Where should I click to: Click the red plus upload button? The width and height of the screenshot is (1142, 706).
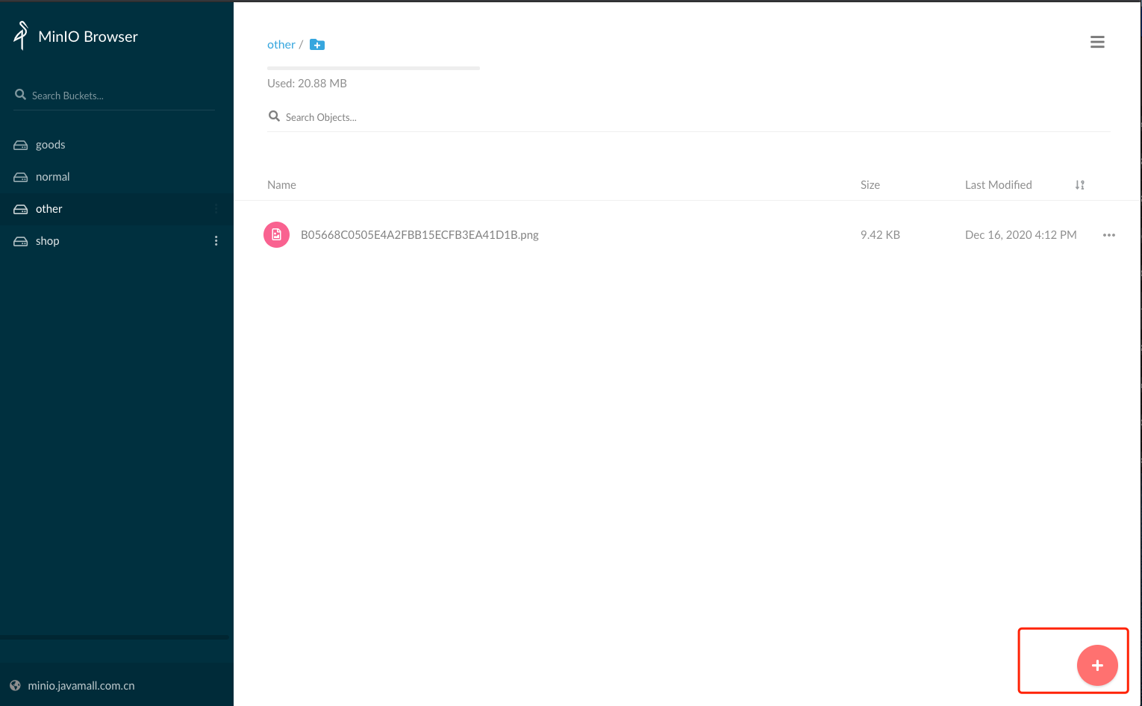(1097, 665)
